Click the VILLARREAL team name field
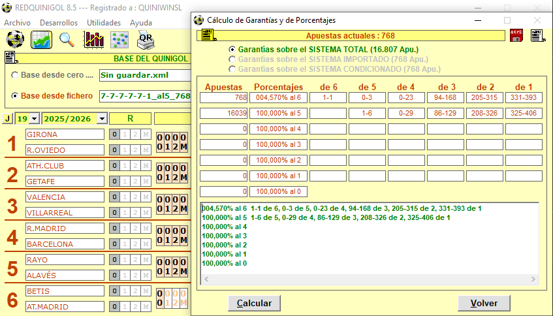 tap(65, 213)
